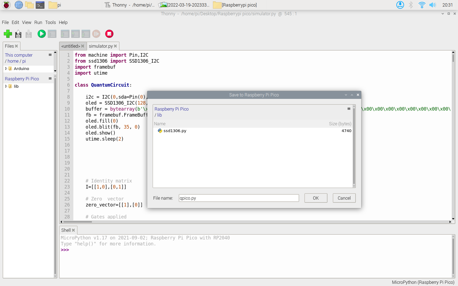Switch to image viewer taskbar window
This screenshot has width=458, height=286.
click(184, 5)
